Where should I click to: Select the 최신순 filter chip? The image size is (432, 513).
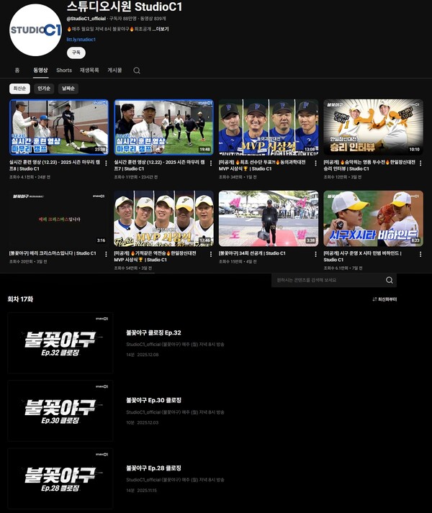19,88
